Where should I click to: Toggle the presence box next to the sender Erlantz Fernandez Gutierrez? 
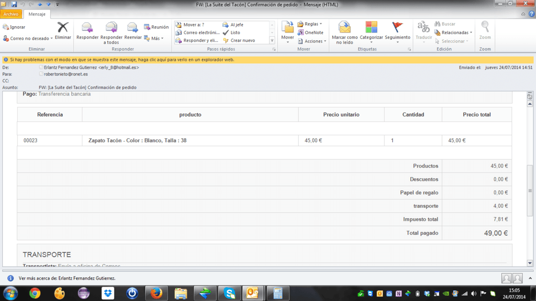(x=41, y=67)
